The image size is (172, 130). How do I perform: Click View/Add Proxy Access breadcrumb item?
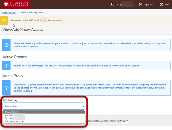(x=33, y=12)
